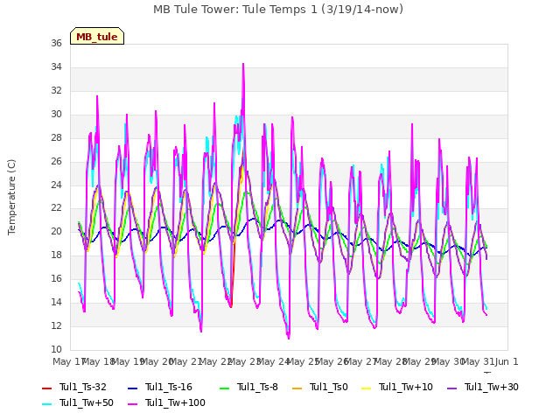
Task: Click the 26 y-axis tick label
Action: coord(56,161)
